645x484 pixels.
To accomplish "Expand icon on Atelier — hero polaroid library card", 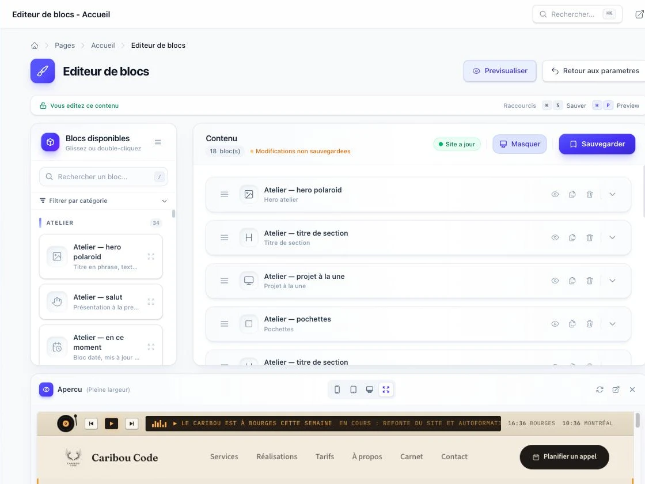I will point(151,256).
